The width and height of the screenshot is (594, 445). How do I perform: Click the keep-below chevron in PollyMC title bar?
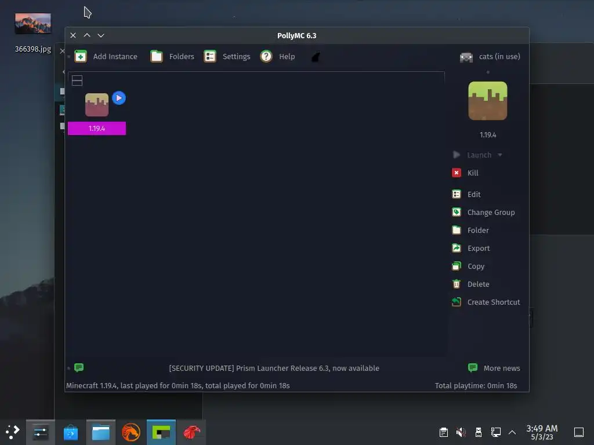[x=101, y=35]
